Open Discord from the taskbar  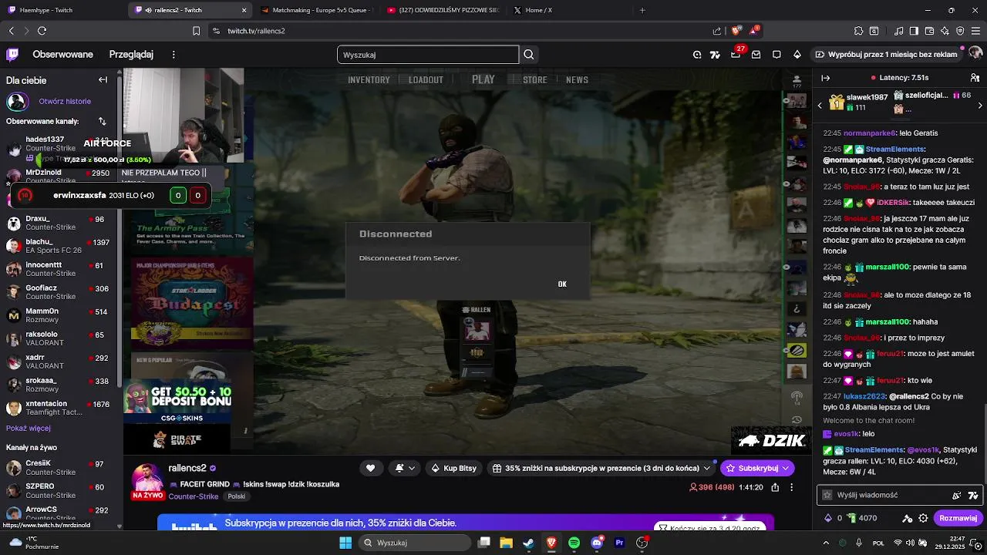596,543
